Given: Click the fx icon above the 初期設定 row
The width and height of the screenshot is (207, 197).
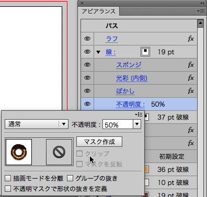Looking at the screenshot, I should coord(191,143).
